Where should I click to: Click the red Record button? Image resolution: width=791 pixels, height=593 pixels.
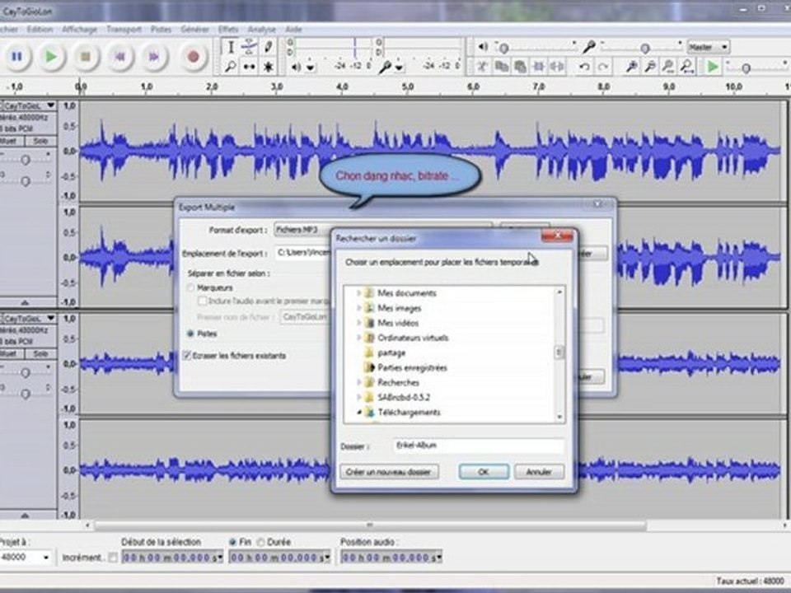tap(193, 57)
